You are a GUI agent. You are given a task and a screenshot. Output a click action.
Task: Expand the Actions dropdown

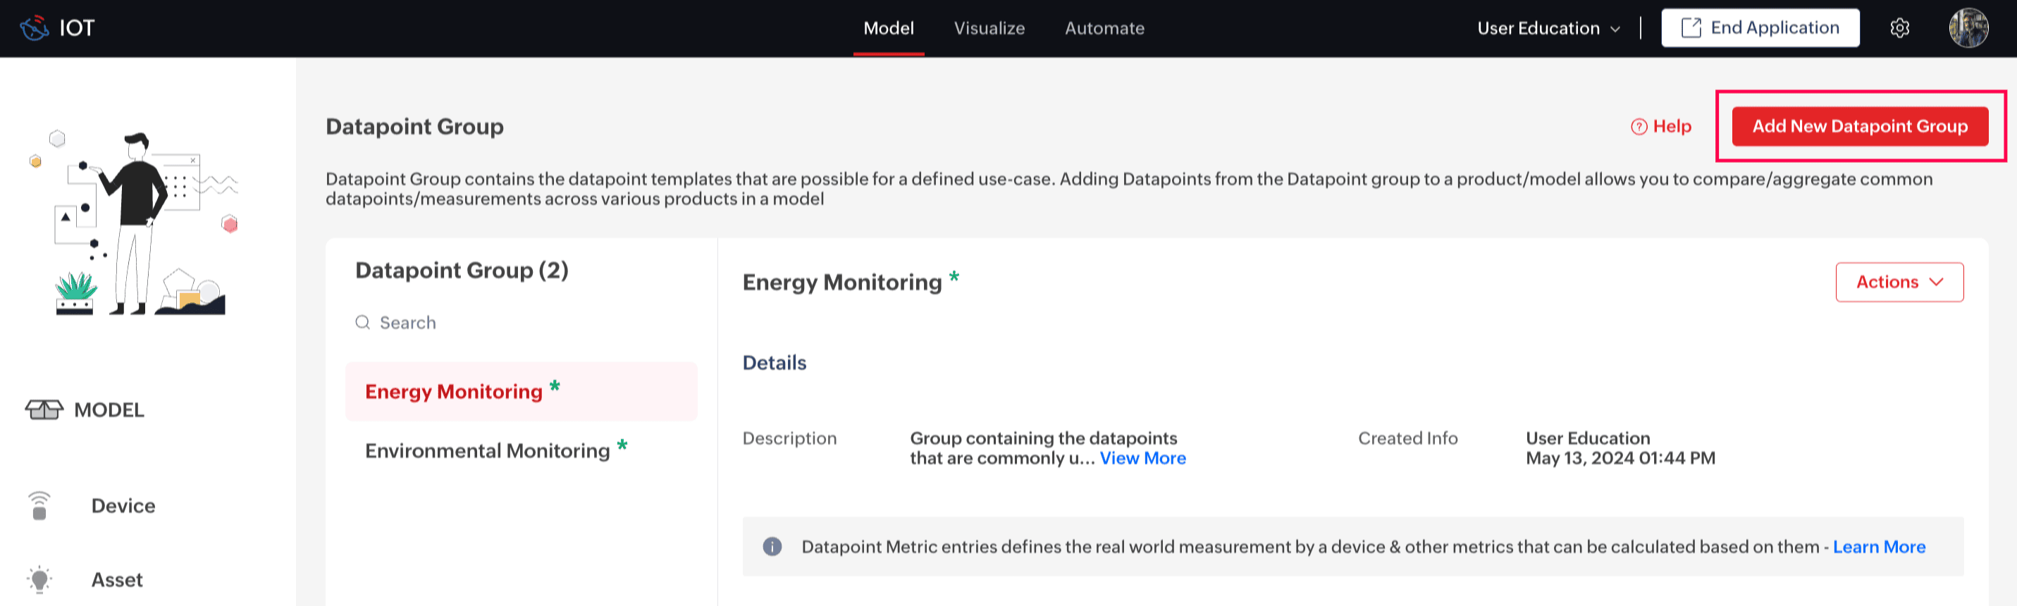tap(1899, 282)
